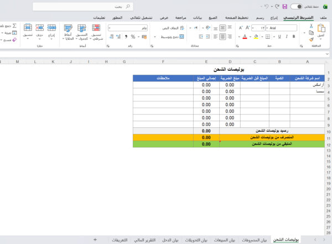
Task: Increase font size with larger A icon
Action: [248, 28]
